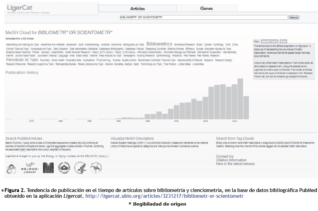Select the Publishing term in the cloud
318x211 pixels.
point(104,60)
